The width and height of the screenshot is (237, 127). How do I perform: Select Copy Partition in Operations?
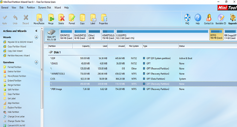coord(14,94)
